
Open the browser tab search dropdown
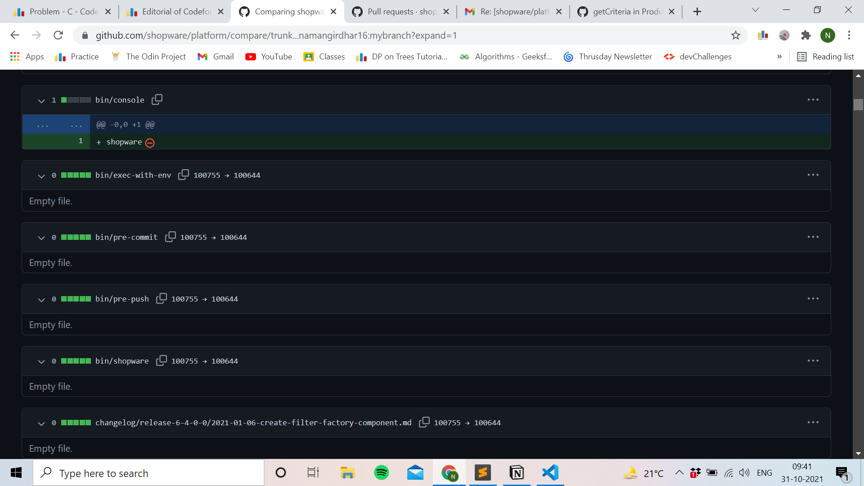[x=756, y=9]
